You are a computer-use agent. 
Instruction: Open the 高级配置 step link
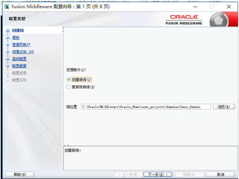(19, 59)
